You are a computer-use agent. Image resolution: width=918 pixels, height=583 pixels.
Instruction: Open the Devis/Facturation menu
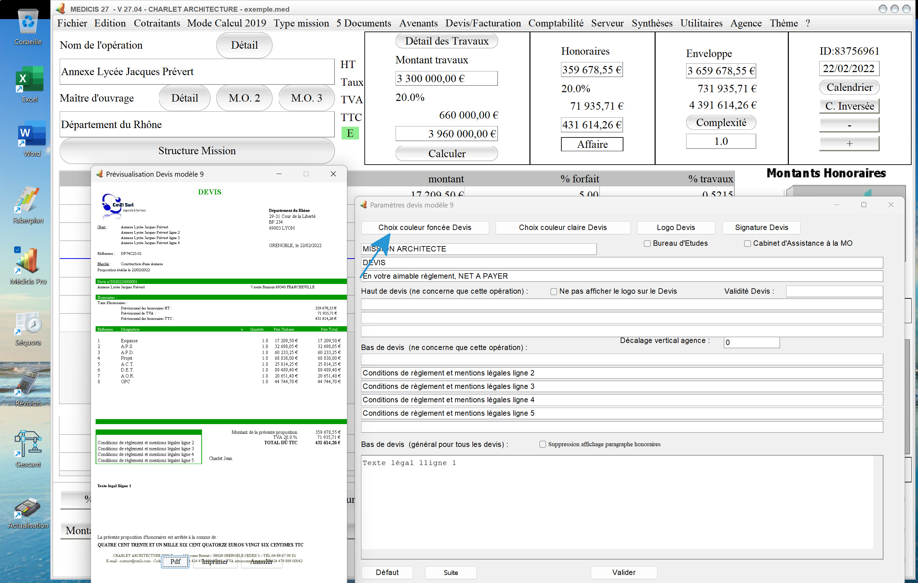[483, 23]
